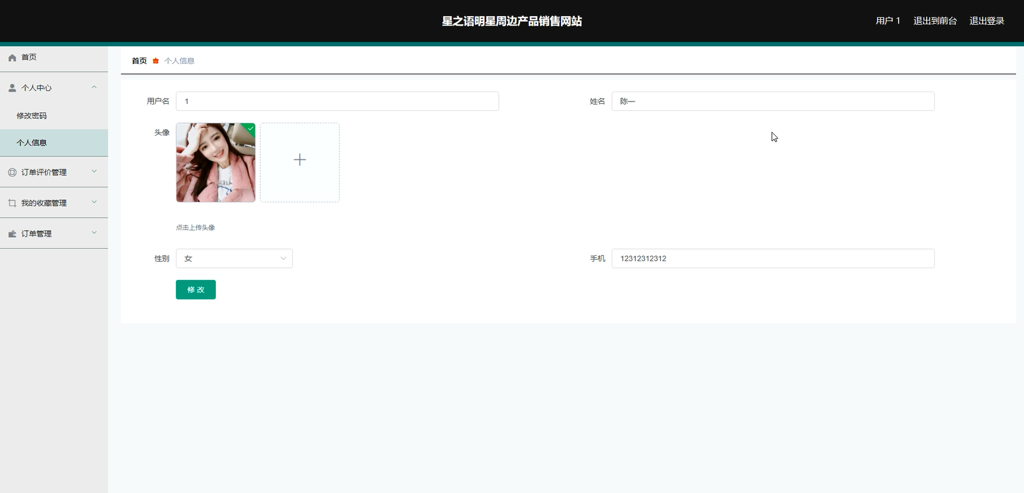Click the 个人信息 breadcrumb text

179,61
